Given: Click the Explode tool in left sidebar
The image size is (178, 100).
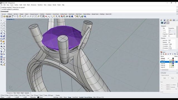Looking at the screenshot, I should pos(4,41).
